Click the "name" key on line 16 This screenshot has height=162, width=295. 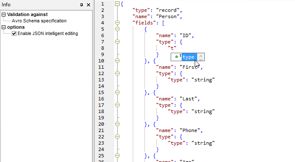coord(165,99)
